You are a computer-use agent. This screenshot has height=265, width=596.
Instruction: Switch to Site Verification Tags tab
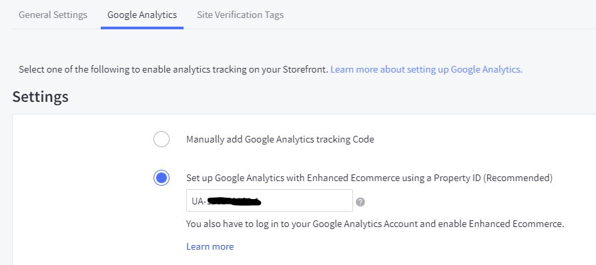click(x=240, y=15)
